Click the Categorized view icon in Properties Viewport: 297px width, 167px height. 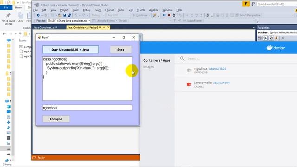click(x=260, y=38)
